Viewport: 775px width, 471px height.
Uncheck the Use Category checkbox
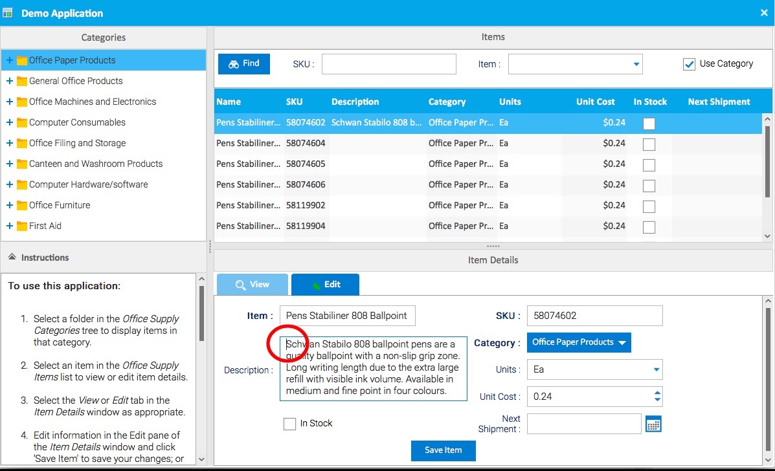(689, 64)
